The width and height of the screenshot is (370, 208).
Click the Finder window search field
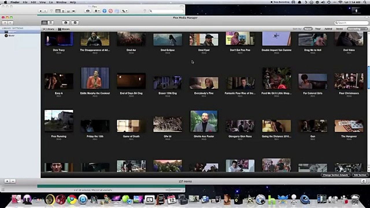166,11
